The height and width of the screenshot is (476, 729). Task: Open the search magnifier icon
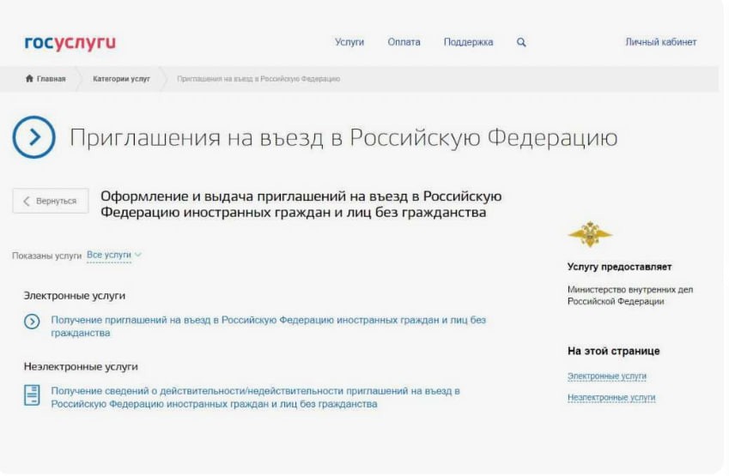pyautogui.click(x=521, y=42)
